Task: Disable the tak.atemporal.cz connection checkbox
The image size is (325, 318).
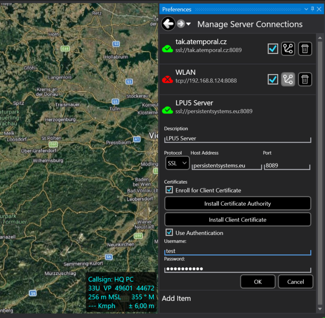Action: click(273, 49)
